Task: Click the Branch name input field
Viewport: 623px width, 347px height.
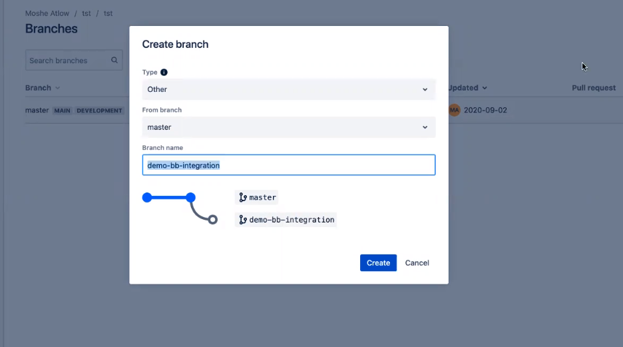Action: tap(288, 165)
